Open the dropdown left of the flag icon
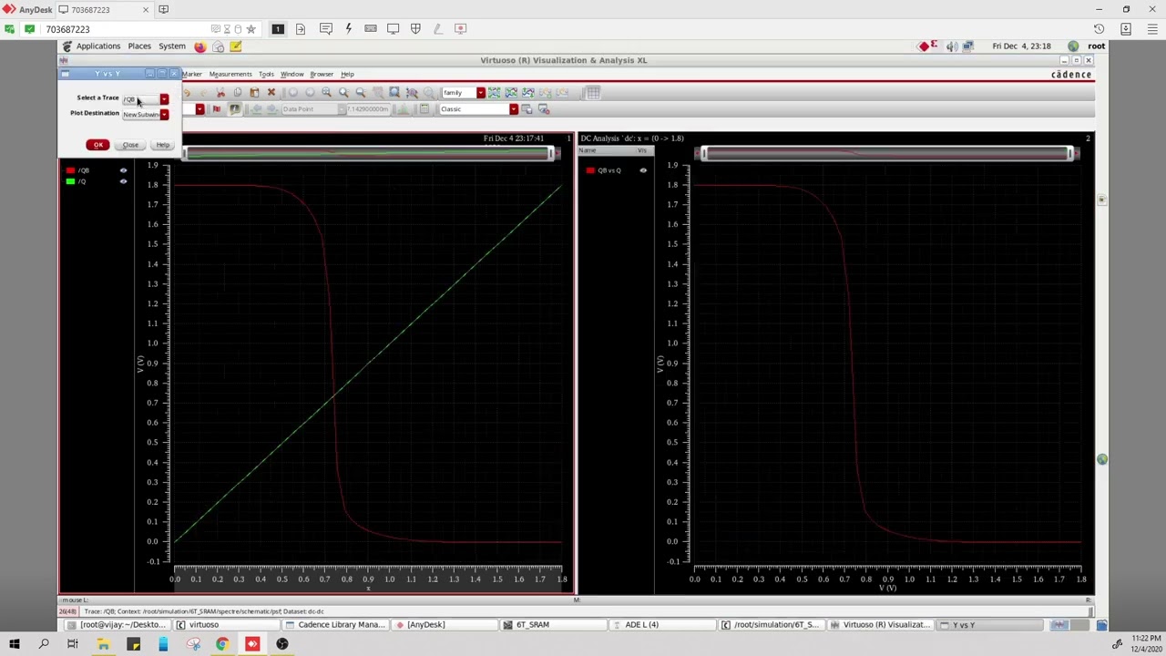 (x=199, y=109)
